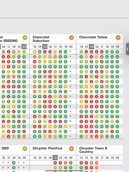
Task: Click orange down-arrow icon beside Chevrolet Tahoe
Action: click(x=118, y=38)
